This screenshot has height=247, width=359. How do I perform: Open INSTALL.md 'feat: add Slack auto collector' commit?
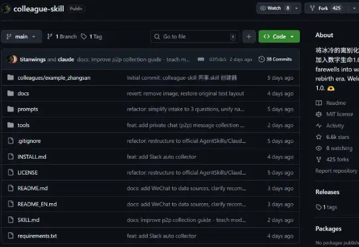coord(162,157)
